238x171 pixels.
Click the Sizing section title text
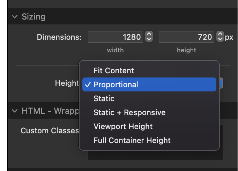click(x=34, y=17)
